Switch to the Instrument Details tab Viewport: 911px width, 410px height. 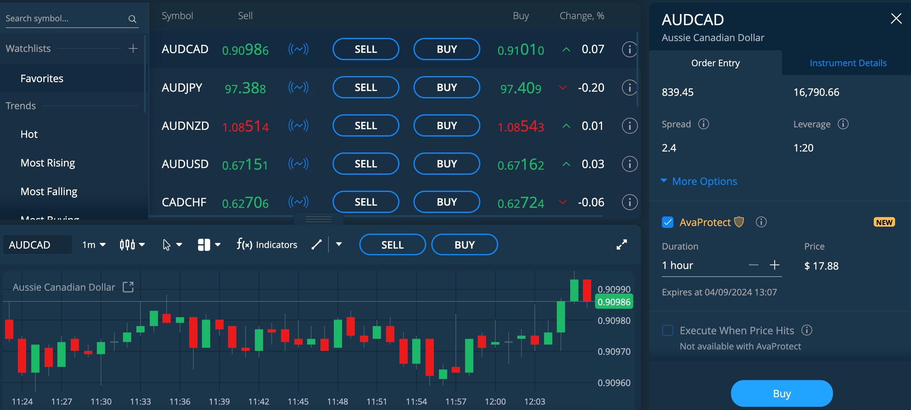848,62
